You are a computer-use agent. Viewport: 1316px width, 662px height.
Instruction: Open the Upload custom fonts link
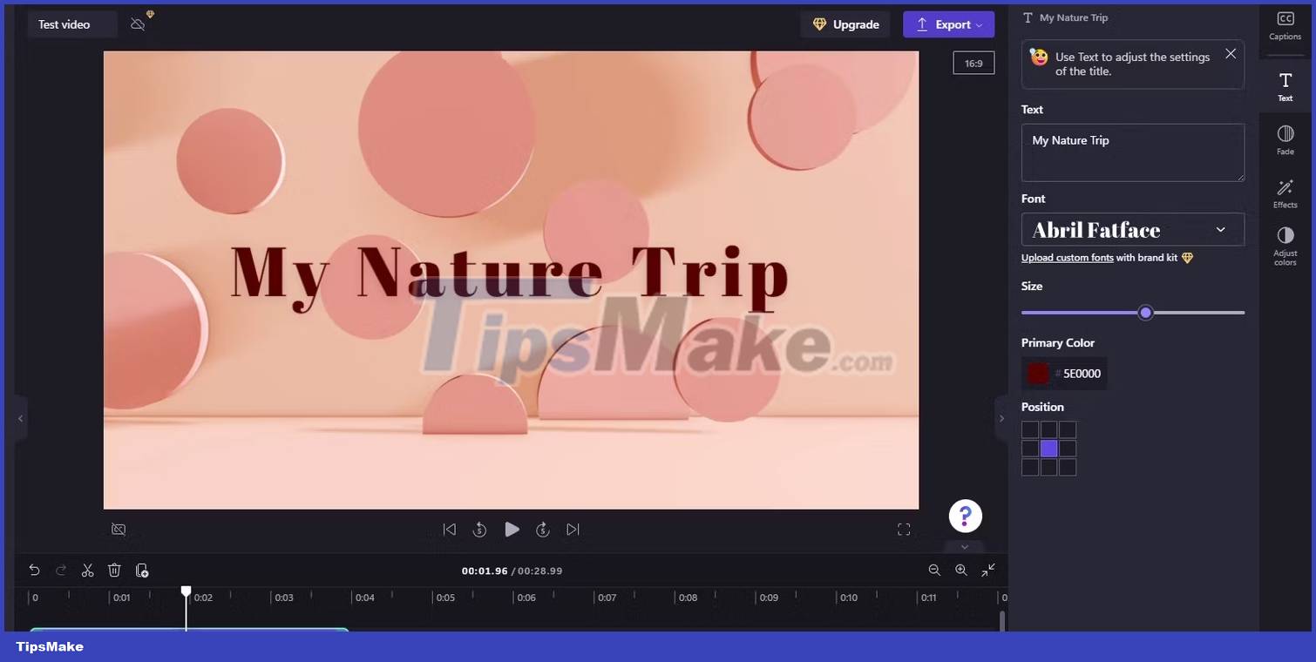click(1068, 257)
